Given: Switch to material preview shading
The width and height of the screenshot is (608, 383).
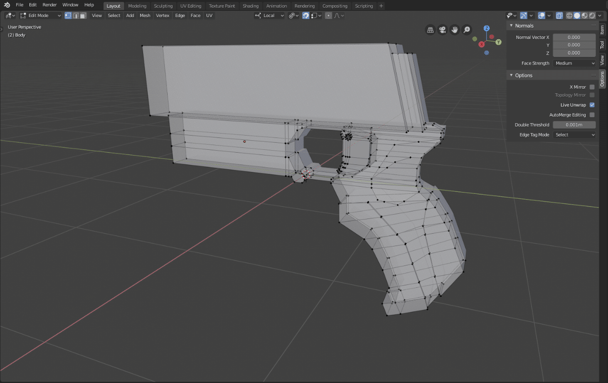Looking at the screenshot, I should (584, 16).
